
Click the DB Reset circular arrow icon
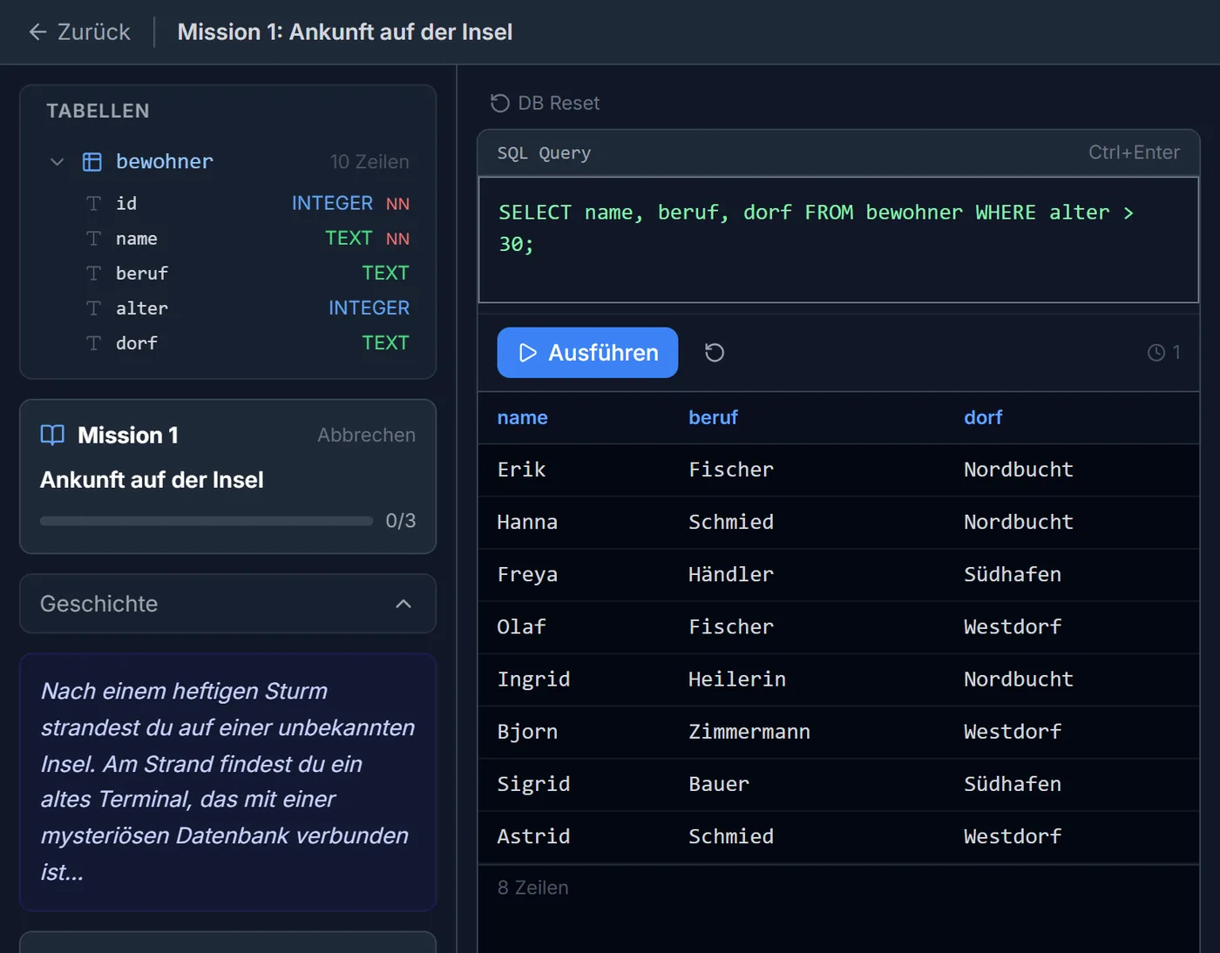500,104
